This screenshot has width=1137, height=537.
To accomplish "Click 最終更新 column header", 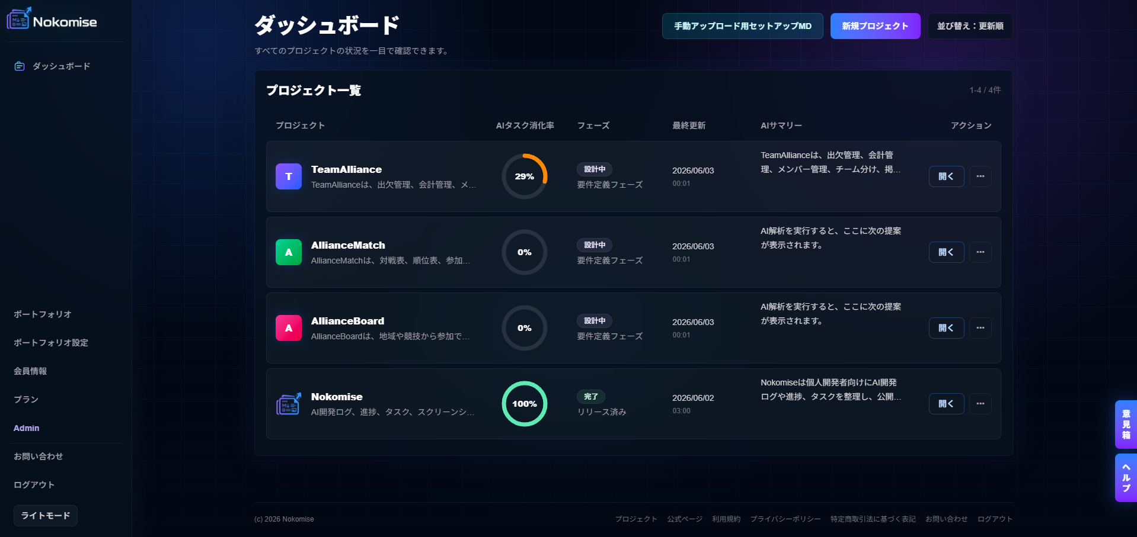I will [689, 126].
